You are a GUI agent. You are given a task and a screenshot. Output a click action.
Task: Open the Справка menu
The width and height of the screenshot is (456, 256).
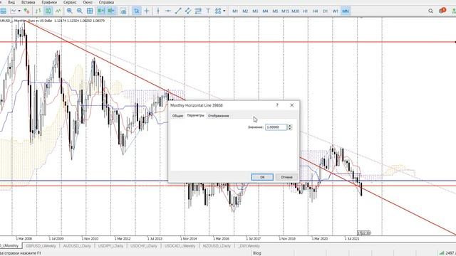(106, 2)
